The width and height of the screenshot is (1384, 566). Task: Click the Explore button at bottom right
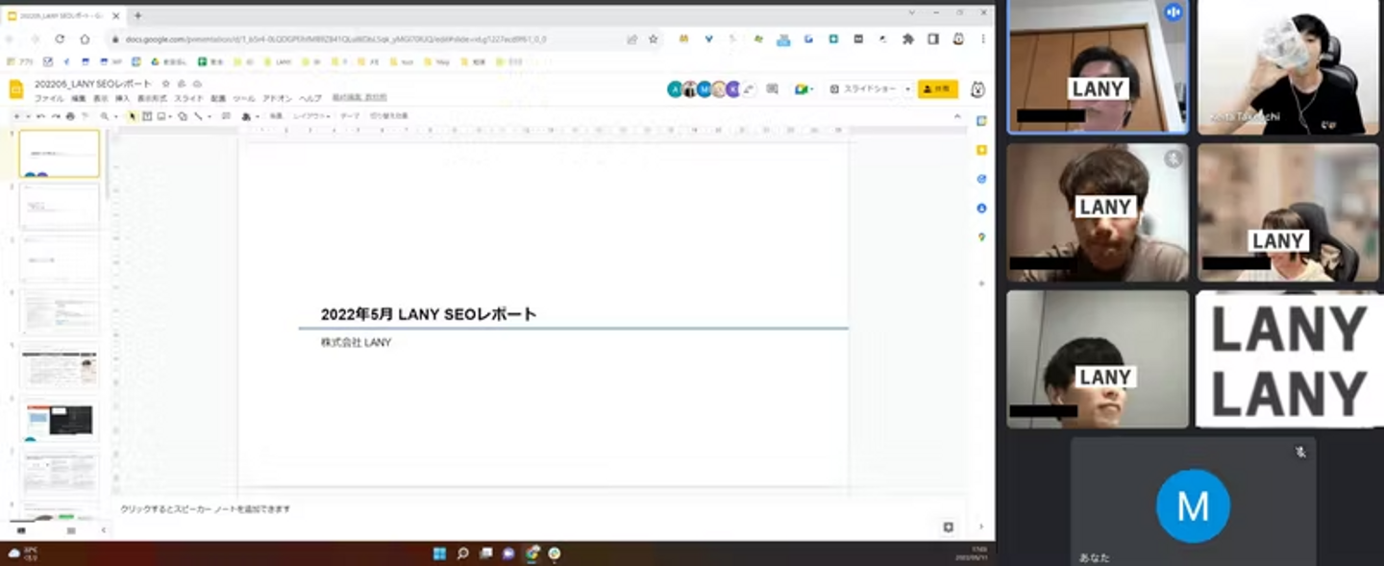[x=949, y=527]
